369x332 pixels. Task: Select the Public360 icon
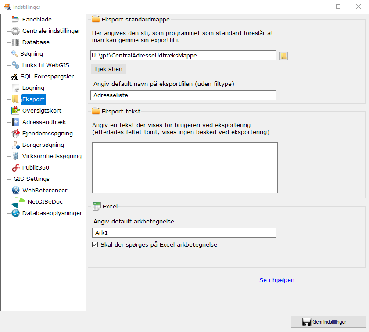(x=16, y=168)
